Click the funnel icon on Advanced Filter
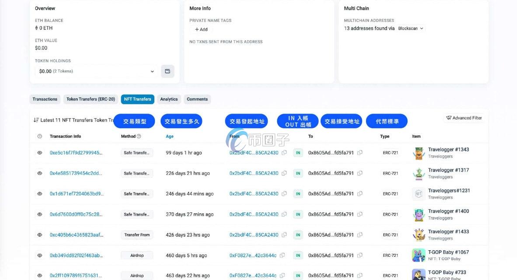Viewport: 517px width, 280px height. [x=449, y=118]
